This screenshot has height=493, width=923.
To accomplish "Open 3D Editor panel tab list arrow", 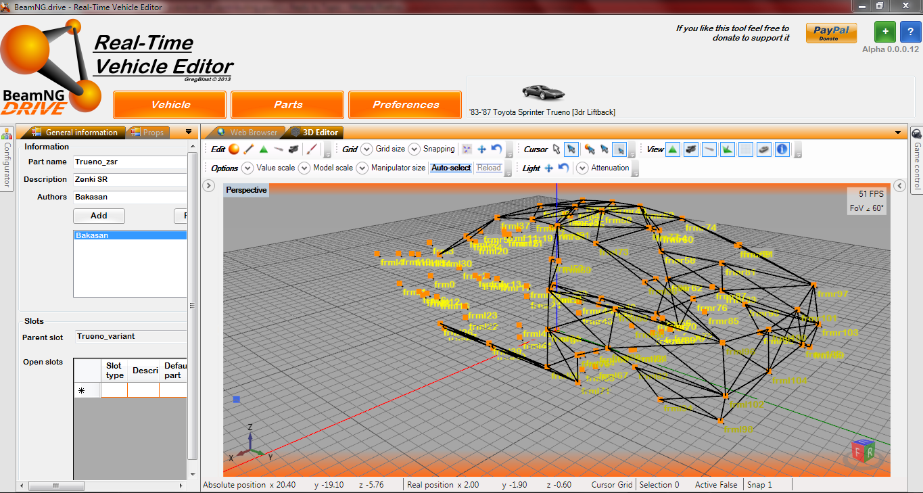I will [x=898, y=132].
